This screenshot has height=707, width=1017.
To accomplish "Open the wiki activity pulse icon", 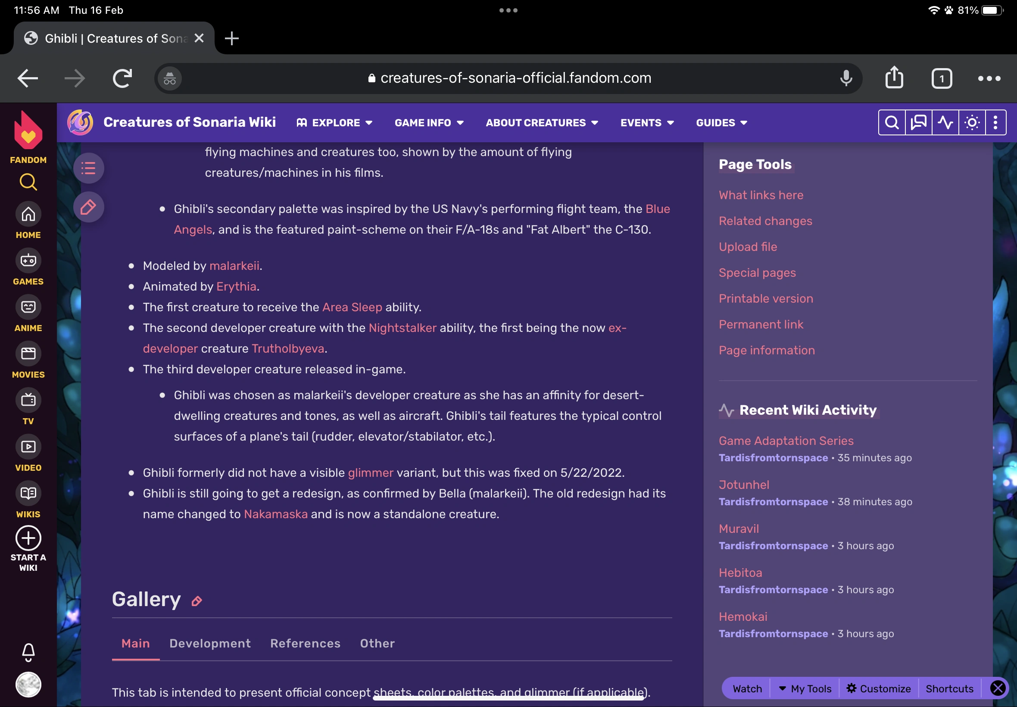I will [945, 122].
